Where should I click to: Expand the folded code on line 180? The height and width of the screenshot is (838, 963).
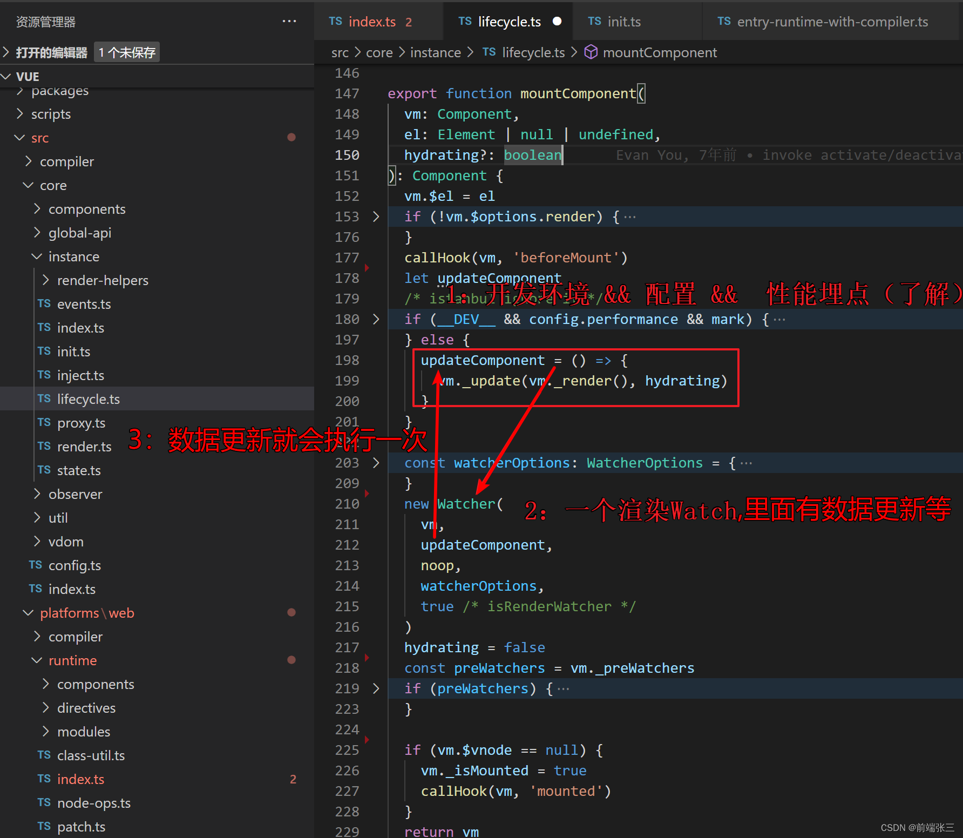(376, 319)
